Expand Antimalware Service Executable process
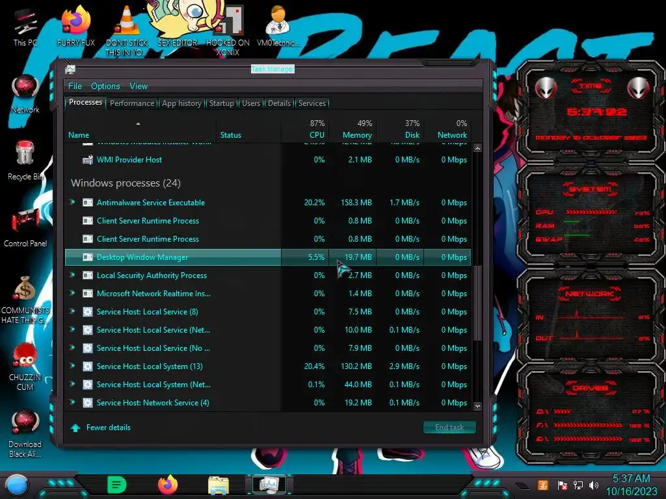 click(72, 203)
